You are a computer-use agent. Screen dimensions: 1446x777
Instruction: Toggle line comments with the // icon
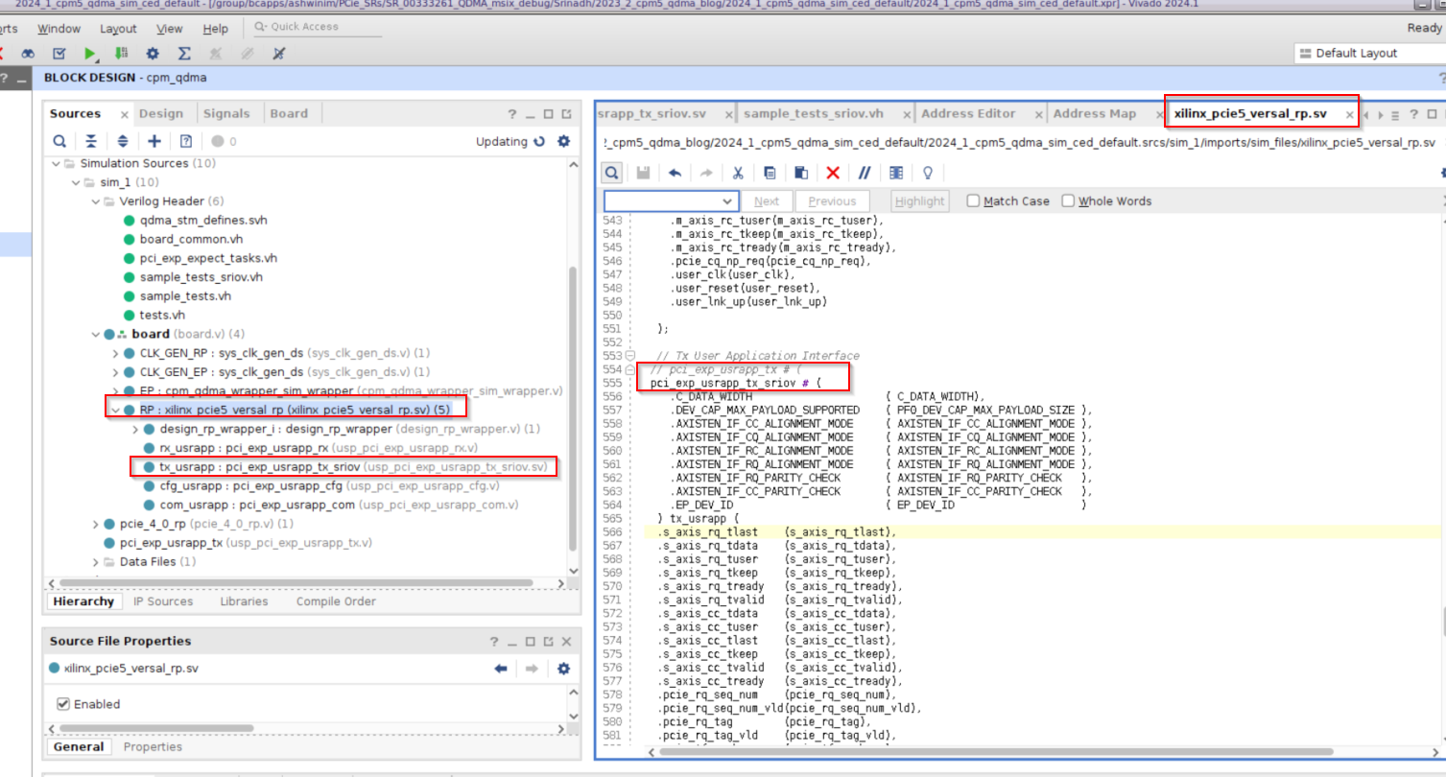point(864,173)
